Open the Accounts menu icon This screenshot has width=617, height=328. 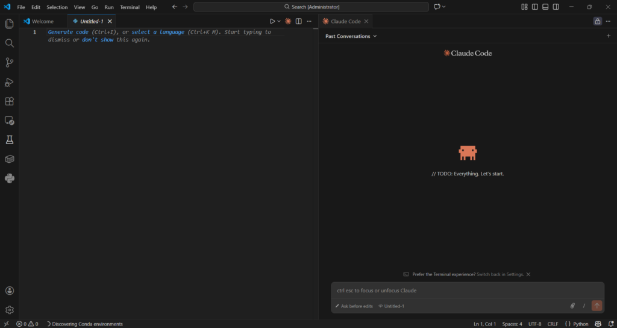click(x=10, y=291)
